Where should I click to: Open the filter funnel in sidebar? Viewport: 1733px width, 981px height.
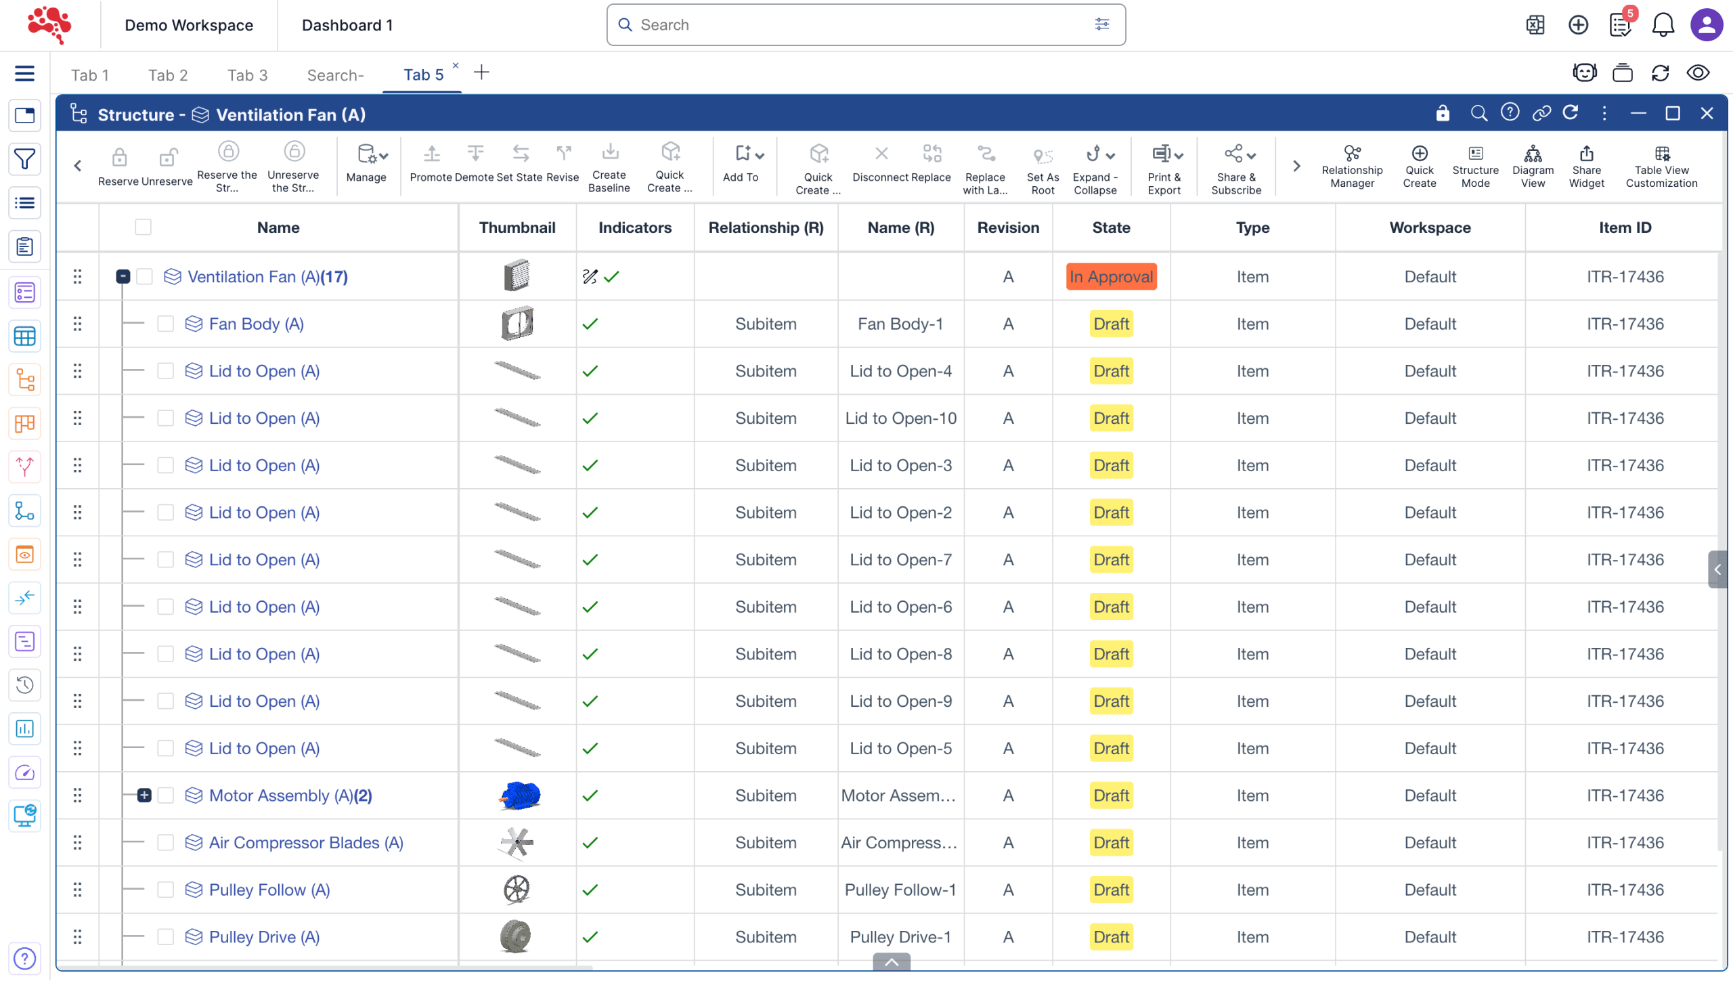[25, 159]
